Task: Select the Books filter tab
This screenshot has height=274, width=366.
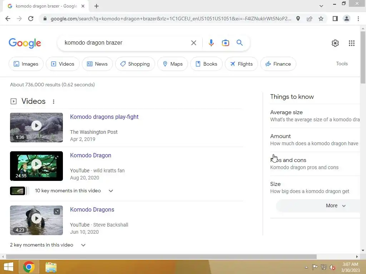Action: [x=206, y=64]
